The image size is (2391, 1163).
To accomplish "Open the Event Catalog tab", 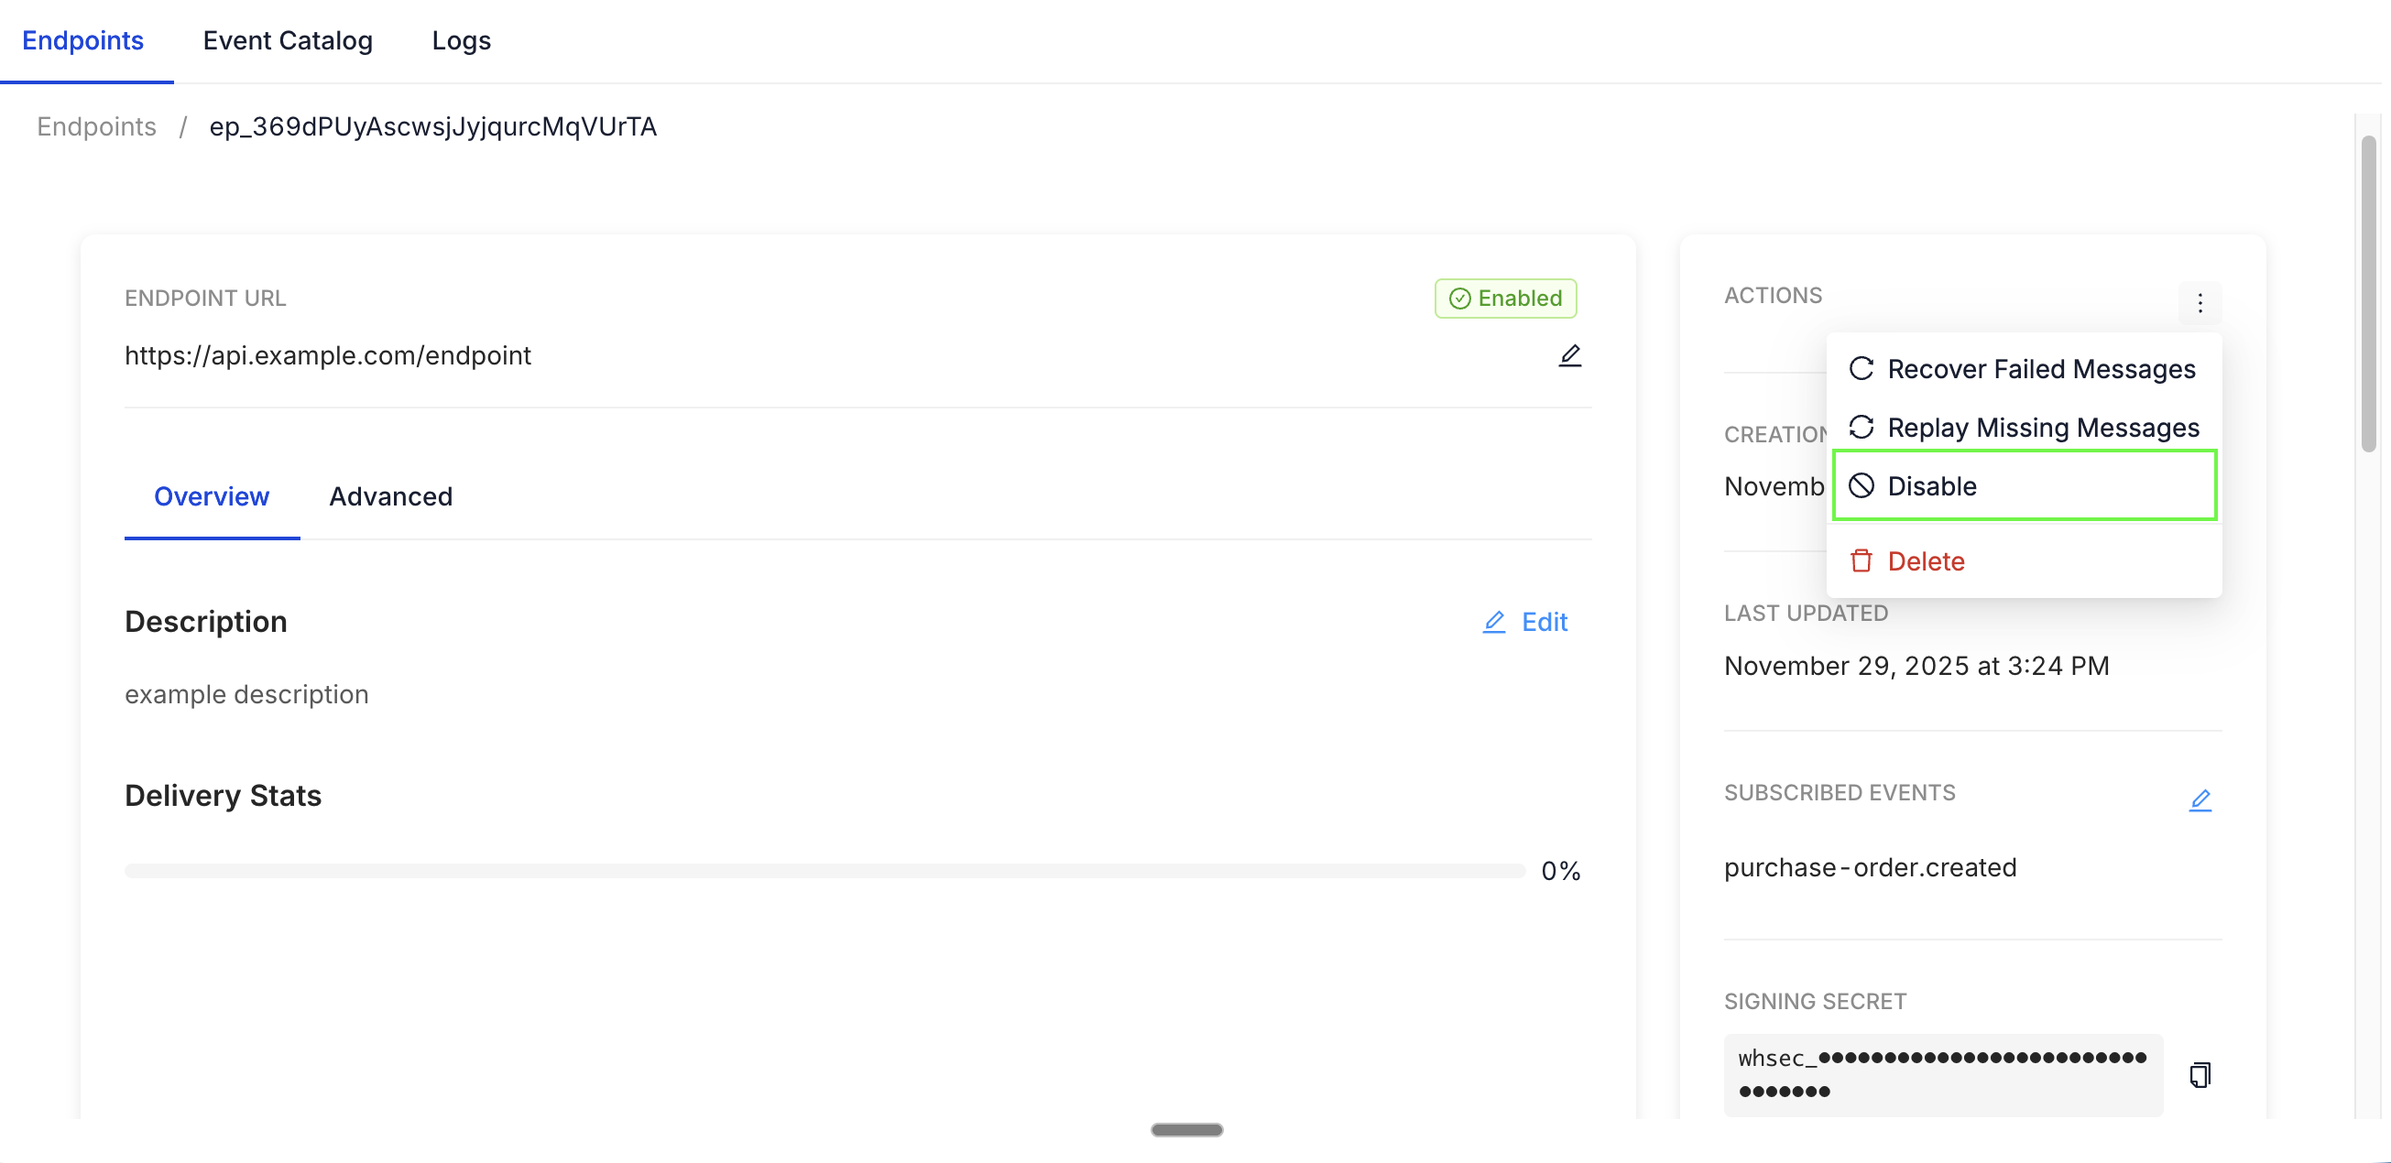I will click(288, 41).
